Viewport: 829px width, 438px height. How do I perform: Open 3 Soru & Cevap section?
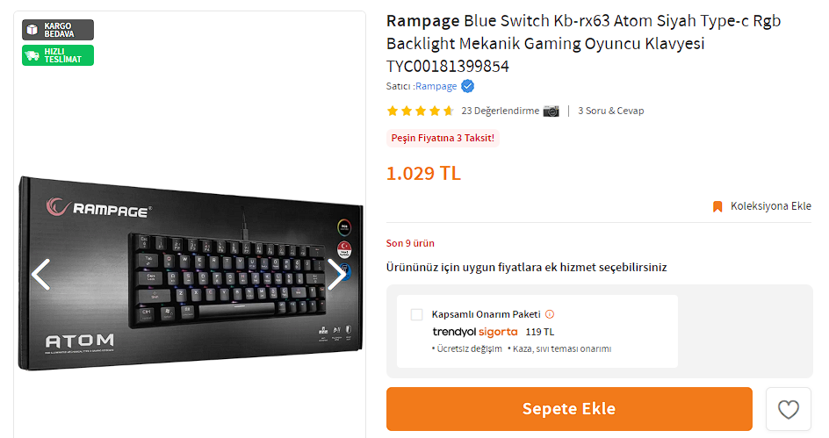click(x=610, y=111)
